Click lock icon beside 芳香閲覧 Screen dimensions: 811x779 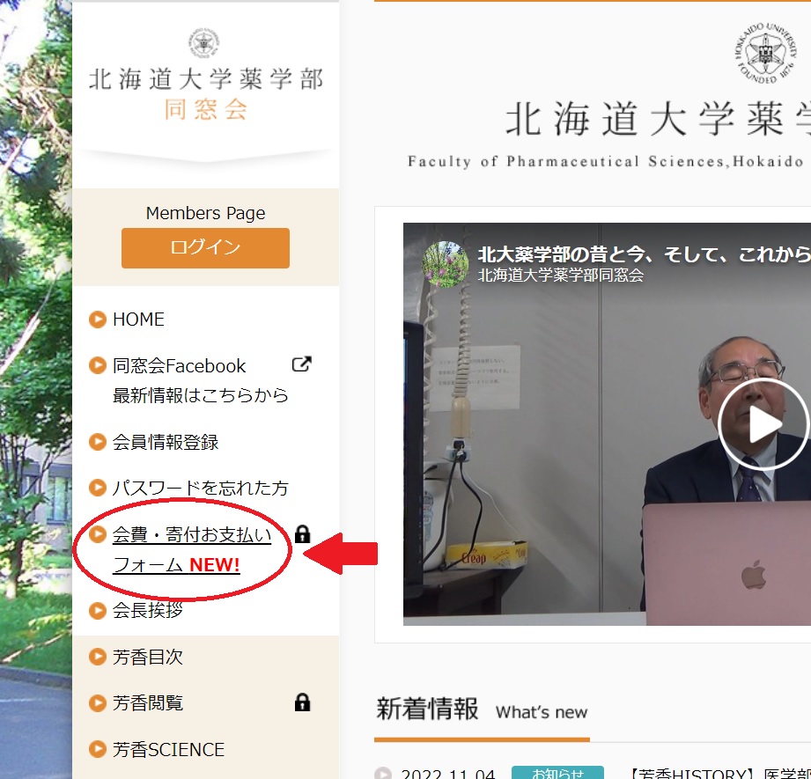pos(302,702)
